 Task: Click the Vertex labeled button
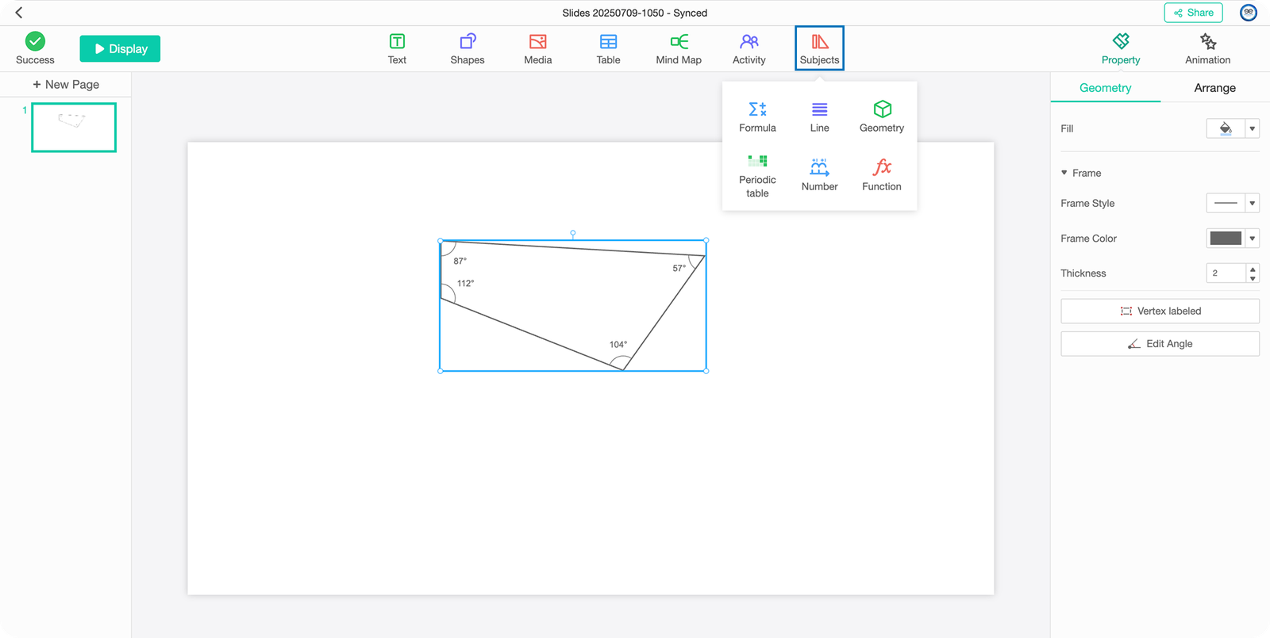(1160, 311)
